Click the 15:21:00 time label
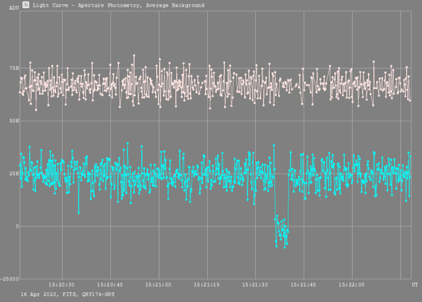Screen dimensions: 422x302 click(158, 285)
